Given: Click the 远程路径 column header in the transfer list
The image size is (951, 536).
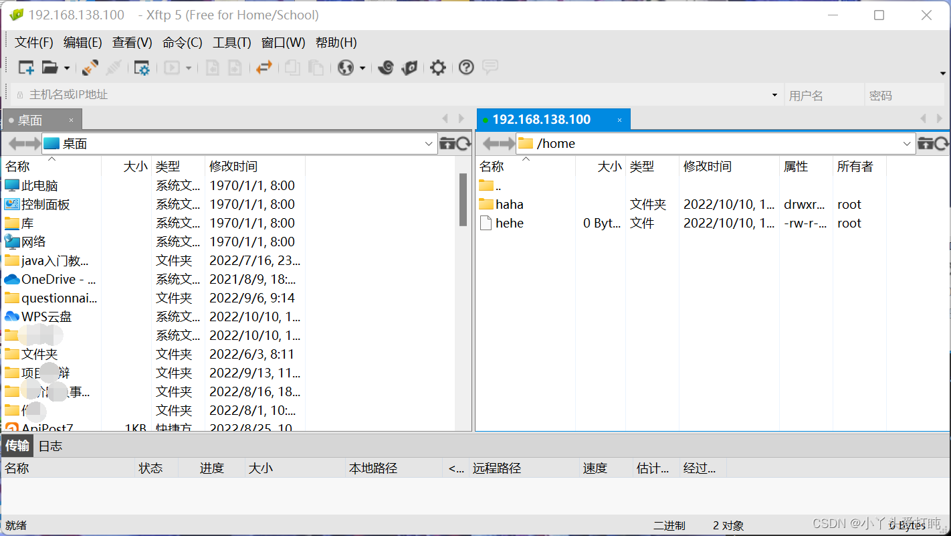Looking at the screenshot, I should [524, 468].
